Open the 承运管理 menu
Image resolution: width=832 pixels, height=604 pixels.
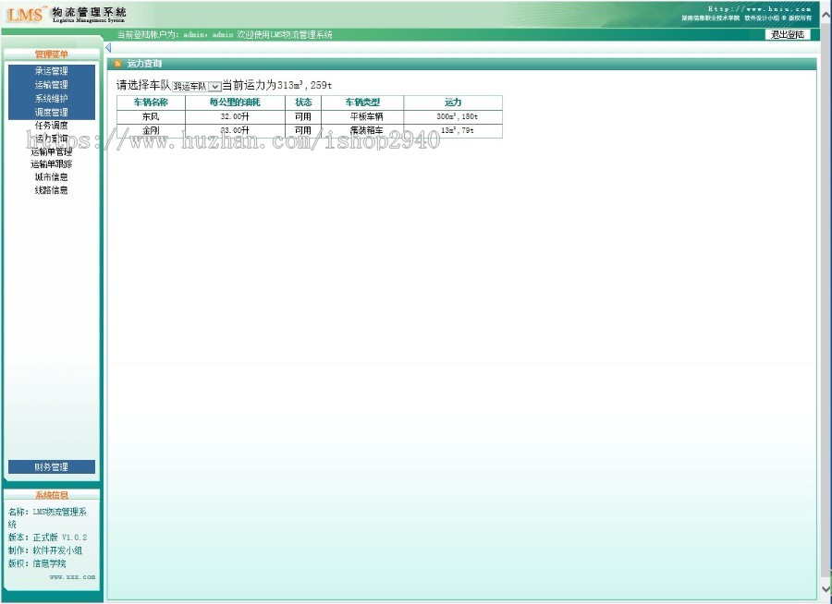pos(52,71)
